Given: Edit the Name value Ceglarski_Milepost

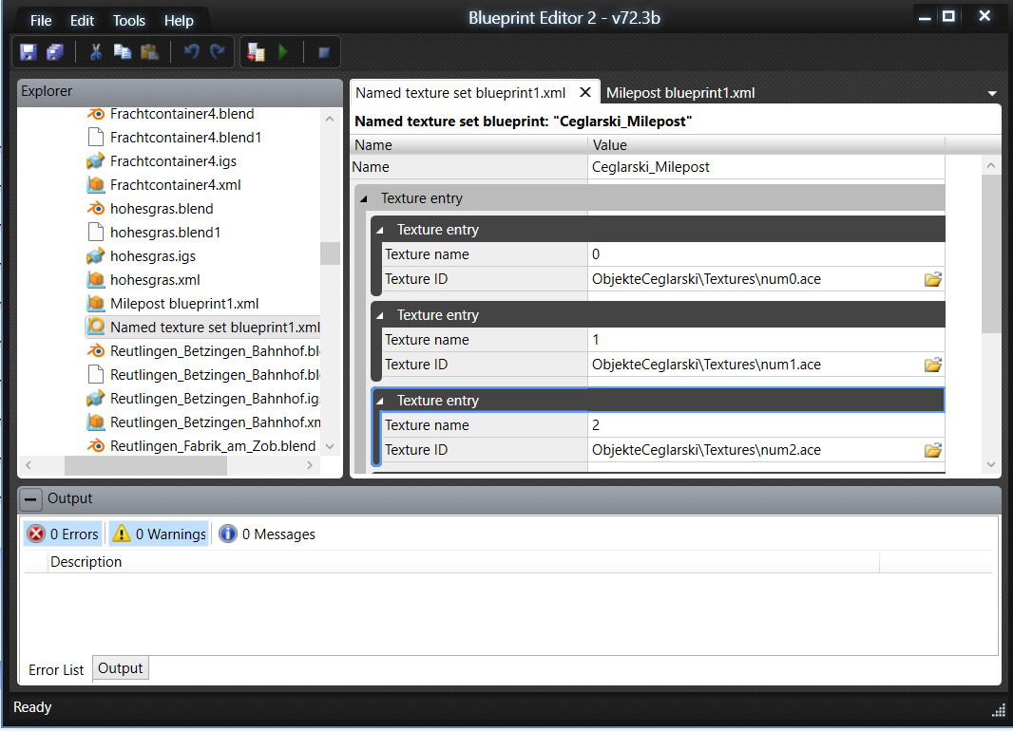Looking at the screenshot, I should [x=766, y=167].
